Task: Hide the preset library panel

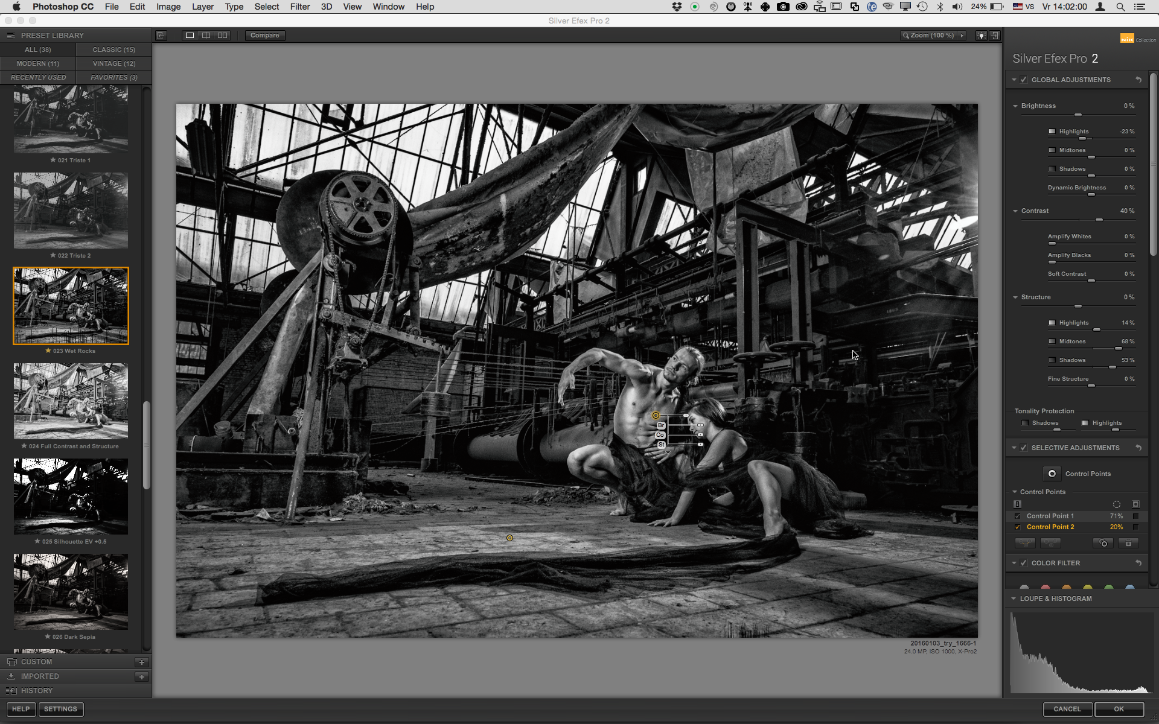Action: (161, 36)
